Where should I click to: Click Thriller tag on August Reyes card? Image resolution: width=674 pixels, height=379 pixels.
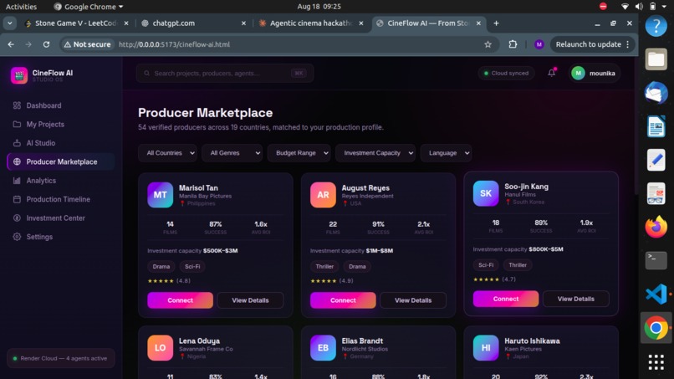(x=324, y=267)
